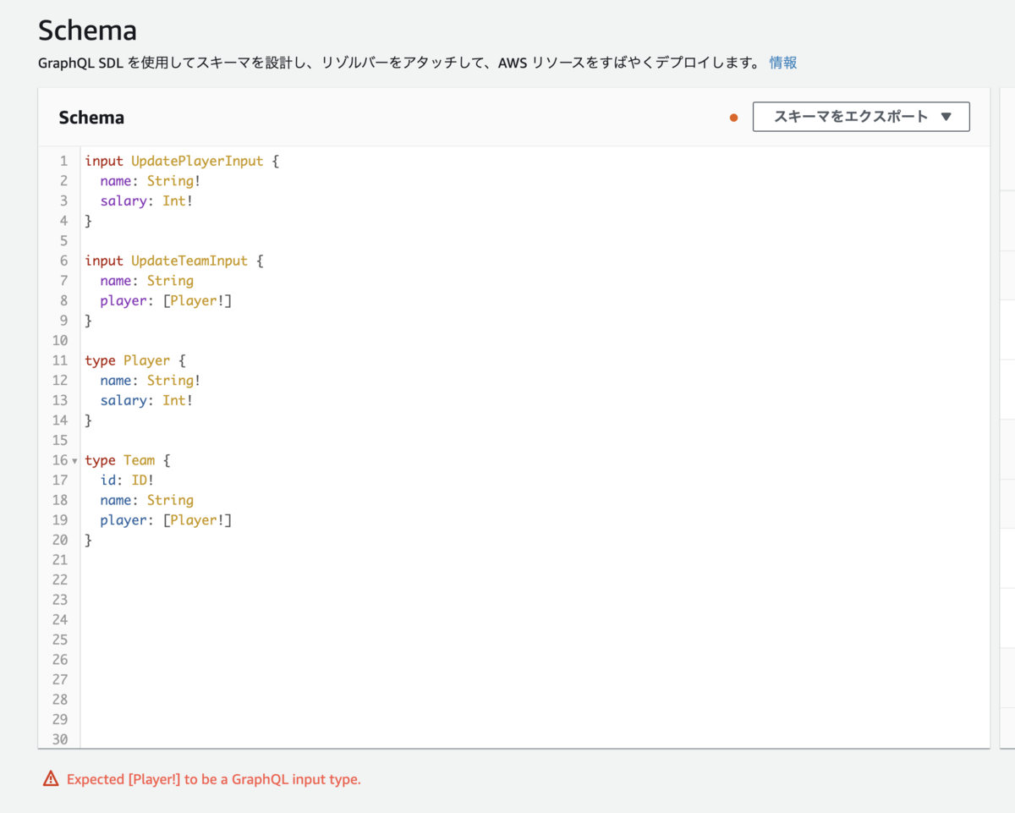Click 'name: String' on line 18
Viewport: 1015px width, 813px height.
pyautogui.click(x=146, y=500)
